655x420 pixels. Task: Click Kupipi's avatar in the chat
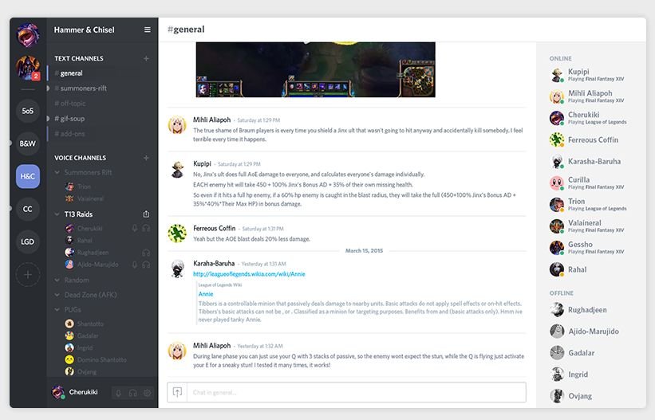(177, 170)
